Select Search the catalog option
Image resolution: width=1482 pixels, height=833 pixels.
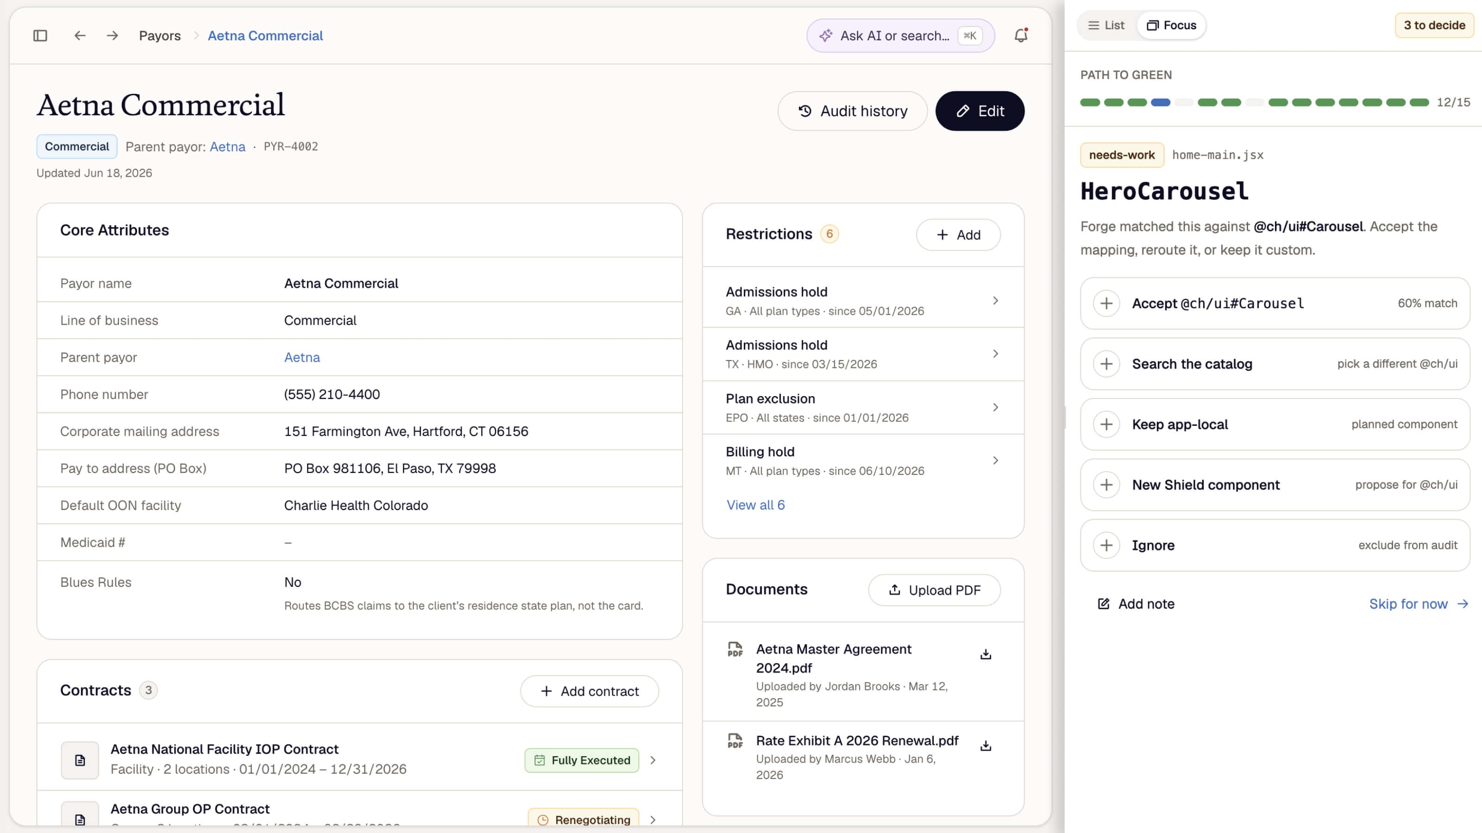point(1275,364)
